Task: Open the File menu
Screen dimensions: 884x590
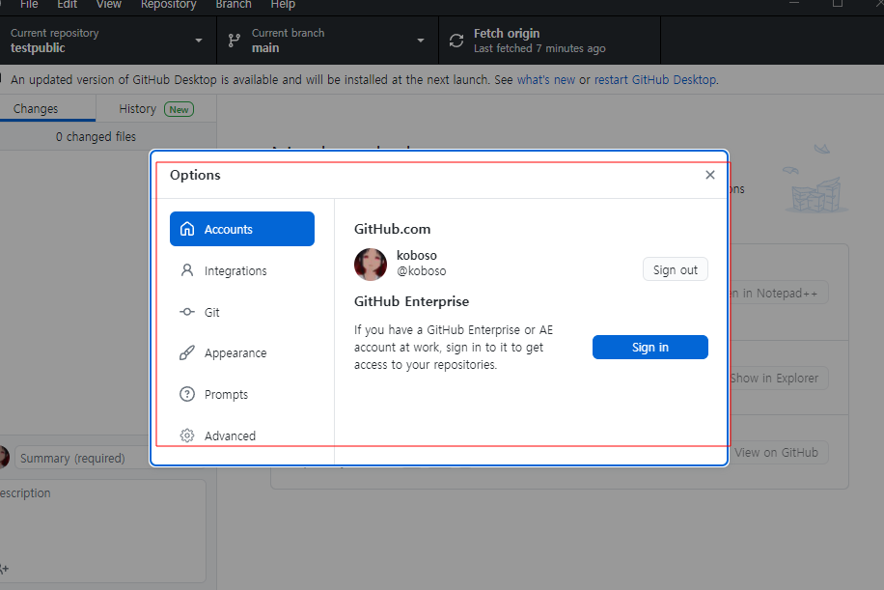Action: [29, 5]
